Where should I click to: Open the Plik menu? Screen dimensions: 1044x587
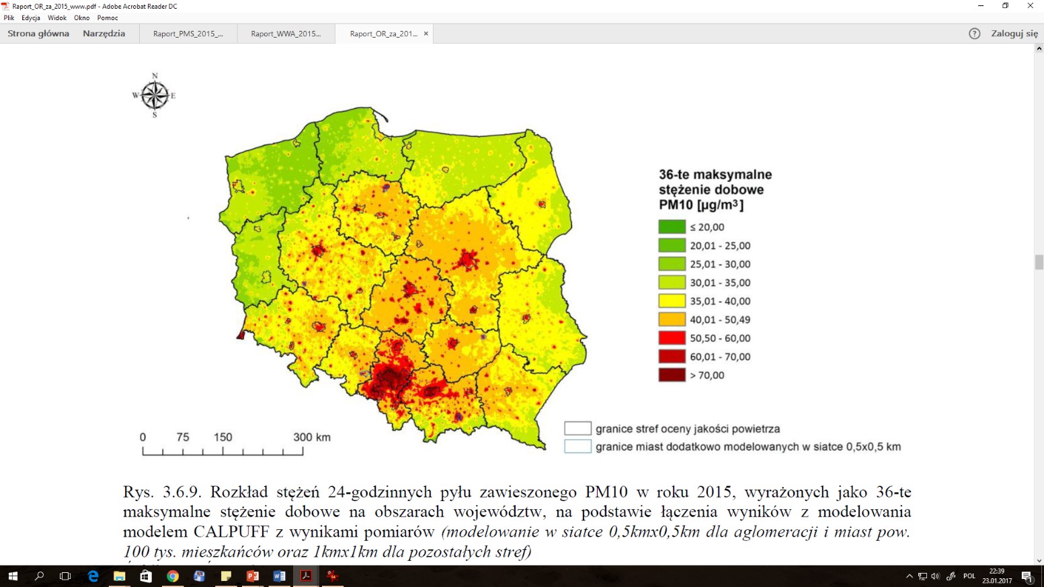[9, 18]
